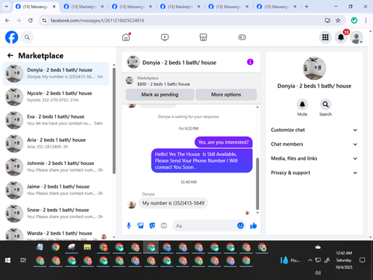Open the Gaming controller icon
Viewport: 373px width, 280px height.
(242, 37)
